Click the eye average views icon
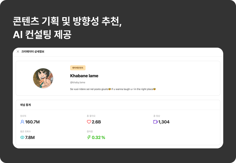 tap(22, 138)
